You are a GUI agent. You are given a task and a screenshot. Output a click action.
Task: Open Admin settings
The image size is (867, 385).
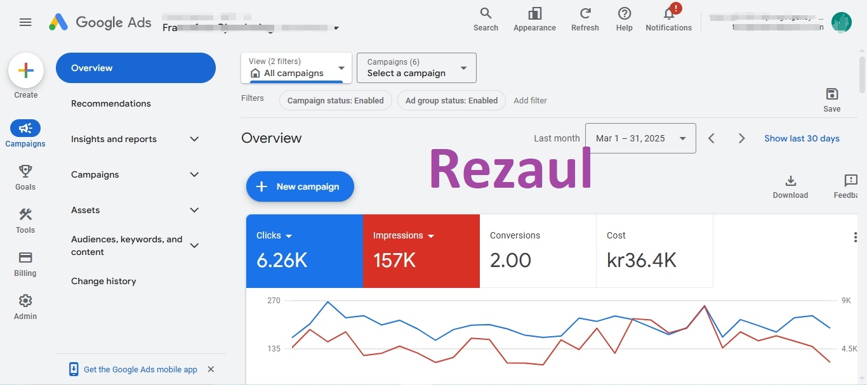pyautogui.click(x=25, y=306)
